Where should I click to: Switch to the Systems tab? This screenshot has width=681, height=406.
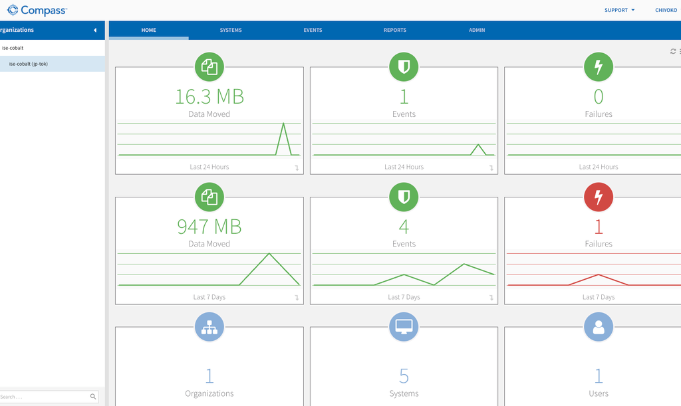coord(231,30)
